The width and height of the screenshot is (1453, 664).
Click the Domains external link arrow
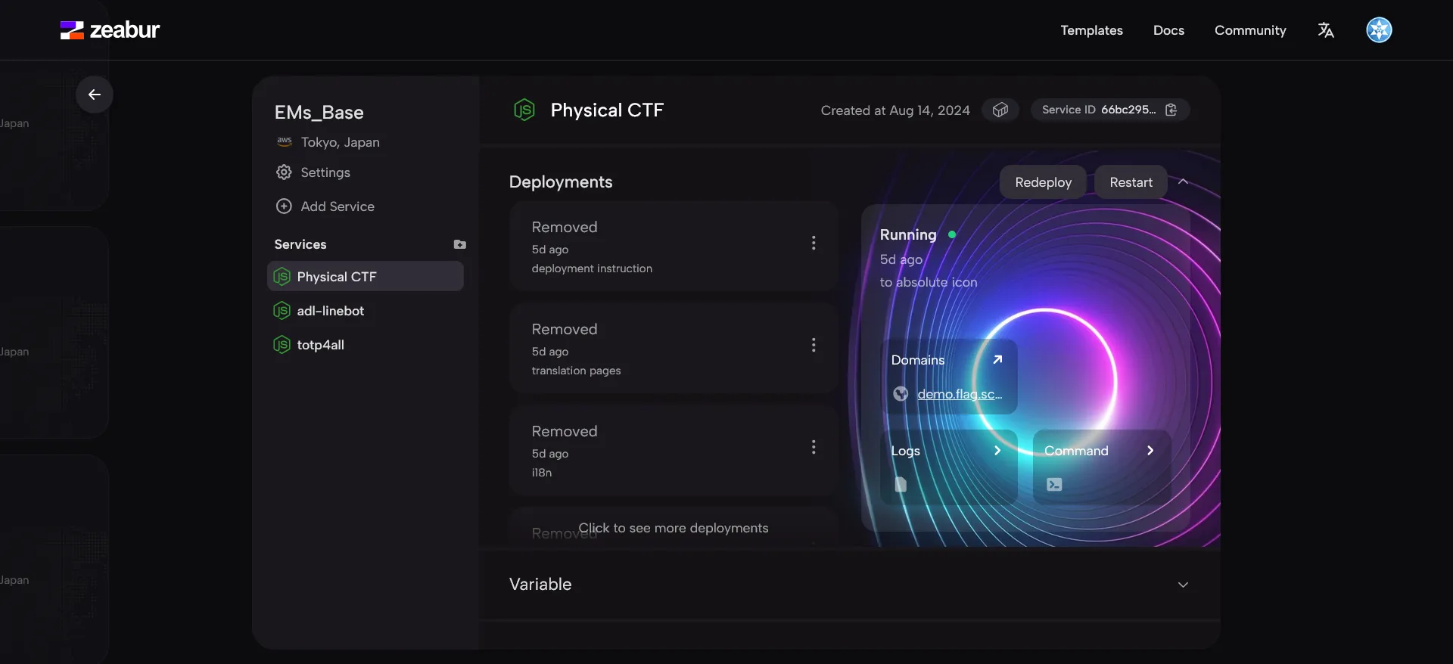tap(997, 359)
